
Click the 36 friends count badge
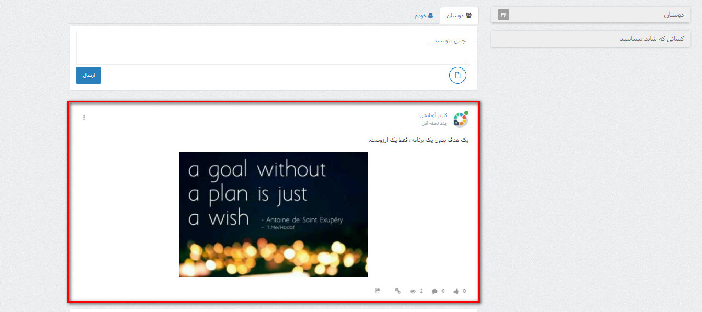point(503,15)
